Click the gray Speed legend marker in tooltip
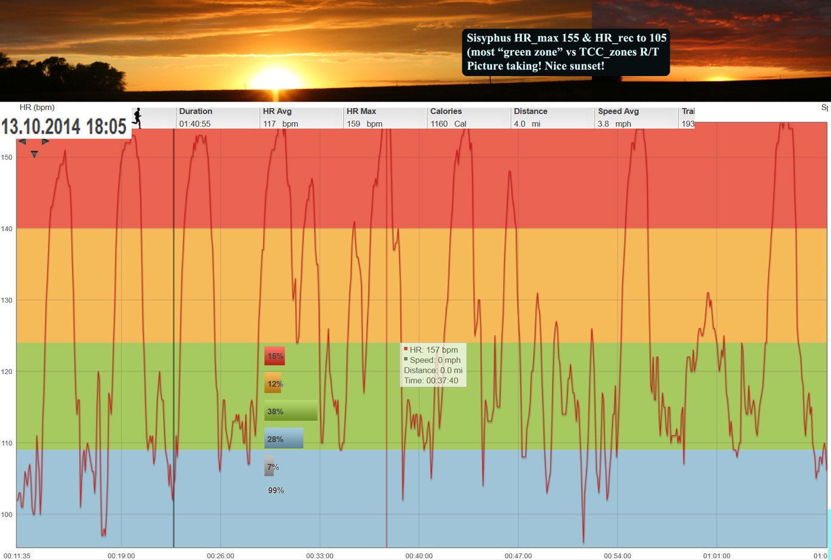Screen dimensions: 831x560 point(406,359)
